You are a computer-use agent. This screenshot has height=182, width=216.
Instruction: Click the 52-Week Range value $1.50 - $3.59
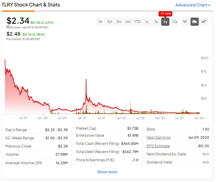[57, 138]
